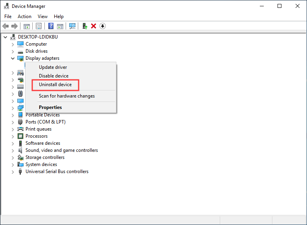
Task: Click the Device Manager title bar icon
Action: point(6,6)
